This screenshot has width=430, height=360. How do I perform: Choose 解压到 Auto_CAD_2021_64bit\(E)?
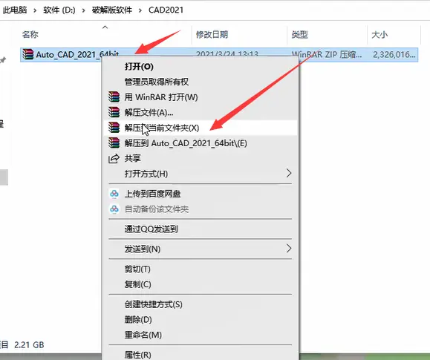[x=201, y=143]
